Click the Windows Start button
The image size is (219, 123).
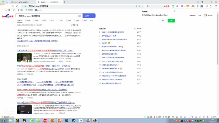3,121
